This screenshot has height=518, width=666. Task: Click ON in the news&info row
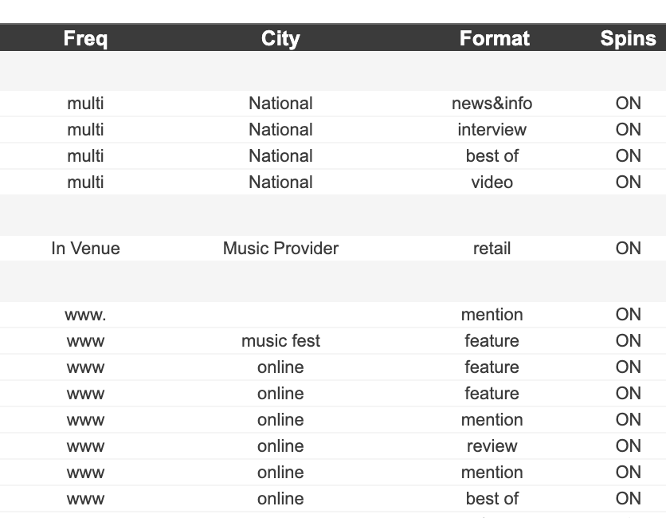click(x=628, y=104)
